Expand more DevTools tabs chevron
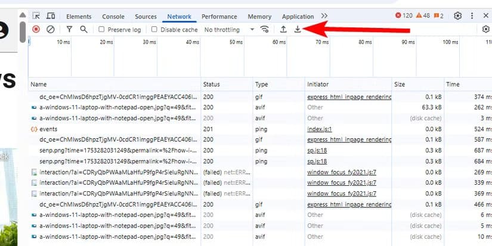492x246 pixels. [324, 15]
